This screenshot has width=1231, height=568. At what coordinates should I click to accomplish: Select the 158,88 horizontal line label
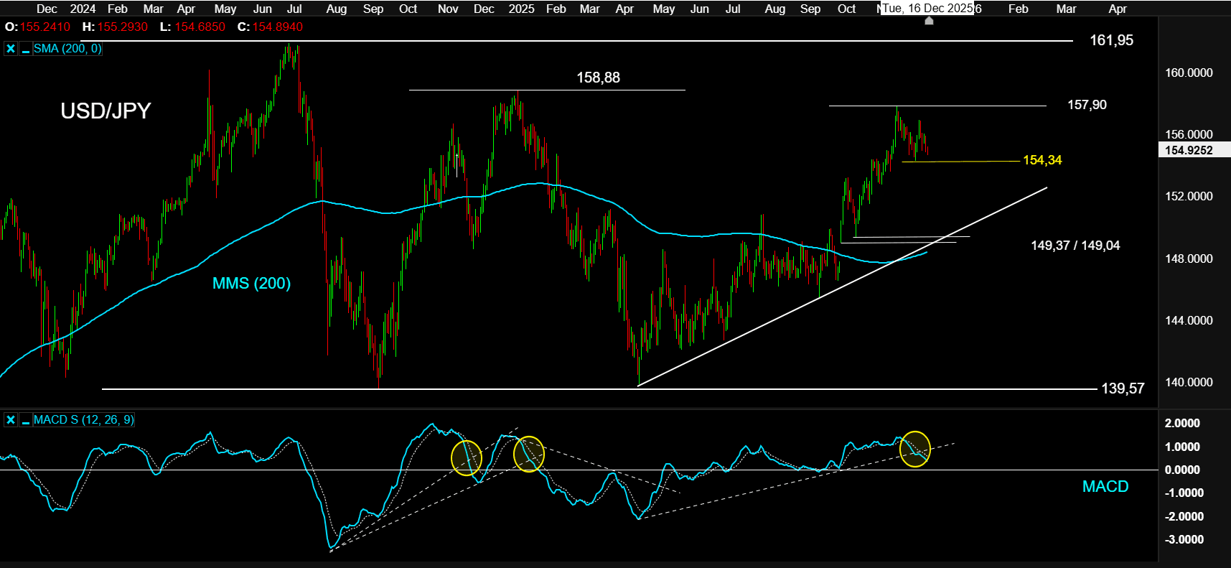click(598, 78)
